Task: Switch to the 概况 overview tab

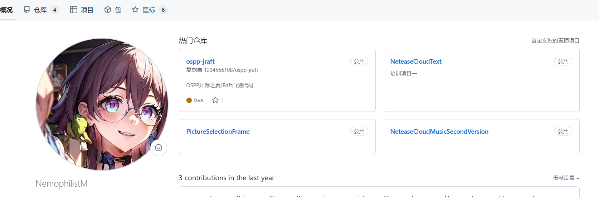Action: [6, 10]
